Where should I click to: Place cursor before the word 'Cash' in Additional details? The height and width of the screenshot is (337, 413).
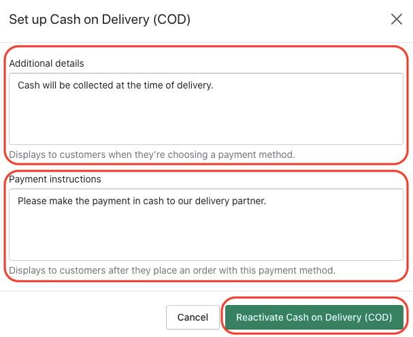[18, 86]
